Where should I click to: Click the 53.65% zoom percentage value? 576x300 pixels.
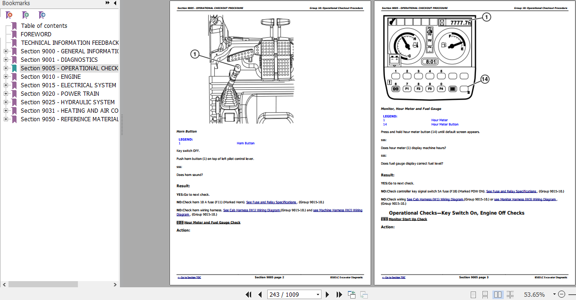click(534, 295)
